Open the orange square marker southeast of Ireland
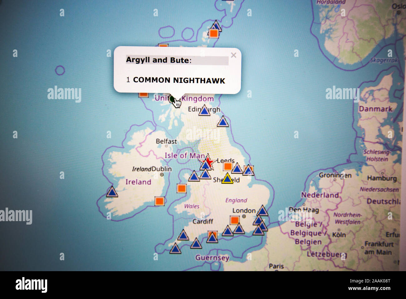Image resolution: width=406 pixels, height=299 pixels. click(x=160, y=201)
